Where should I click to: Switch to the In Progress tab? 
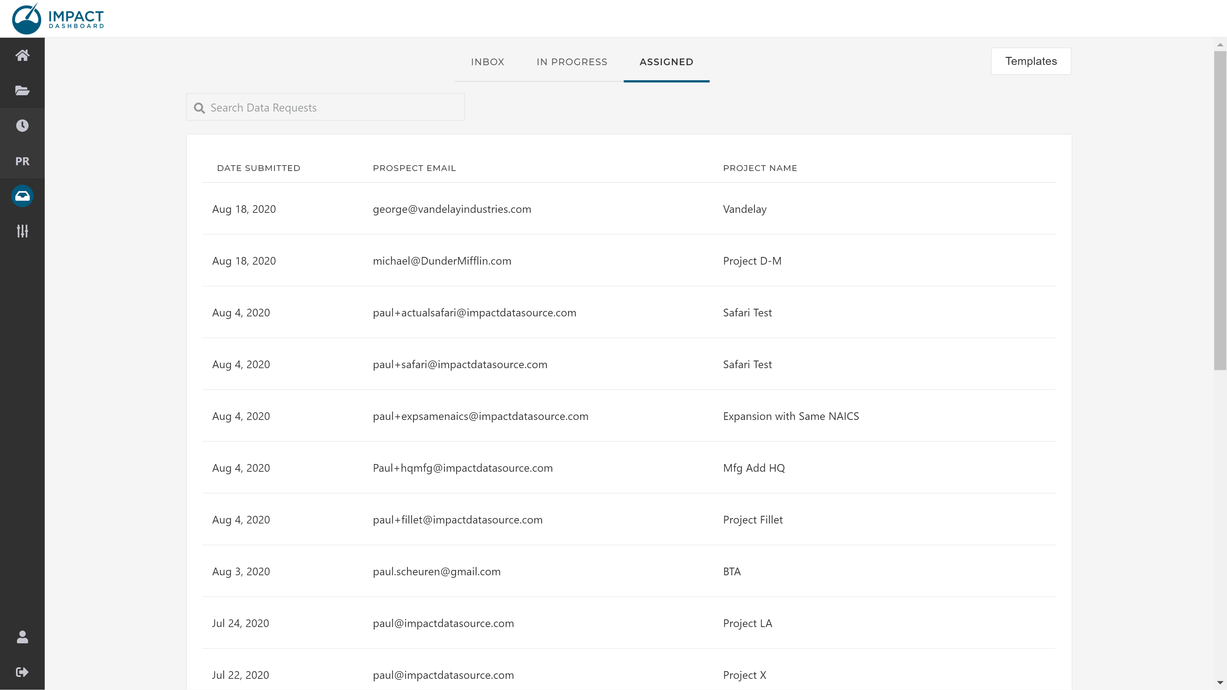572,62
